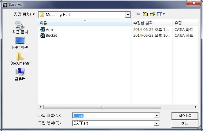Click the 저장(S) button
Screen dimensions: 203x131
click(185, 116)
